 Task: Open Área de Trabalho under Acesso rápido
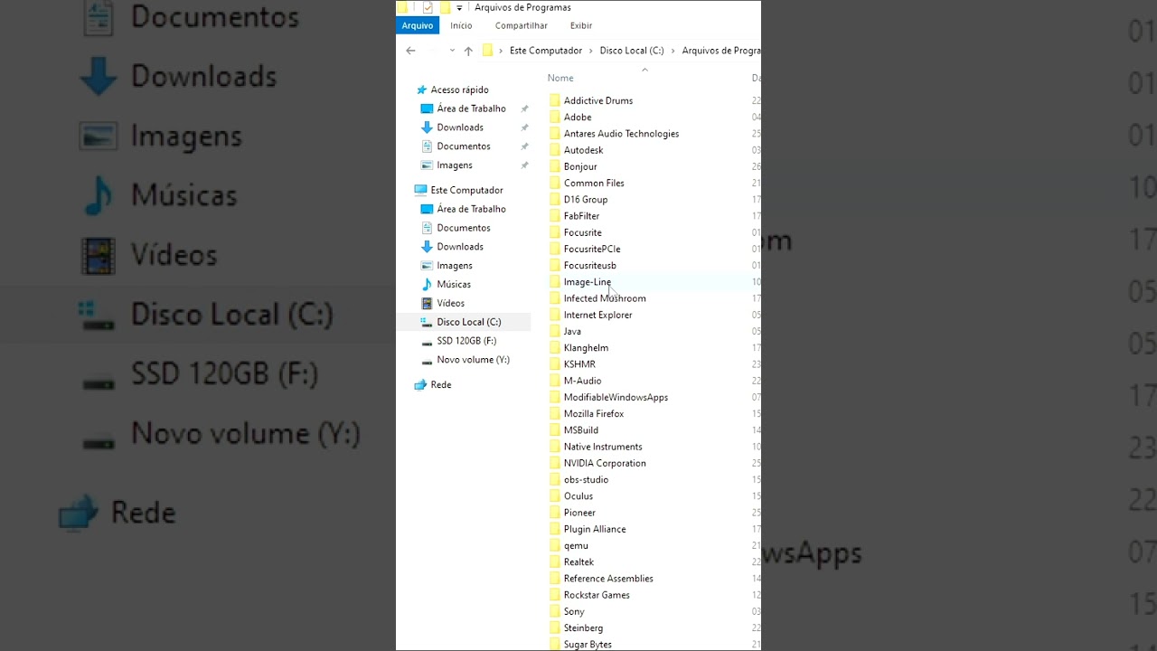(x=471, y=108)
